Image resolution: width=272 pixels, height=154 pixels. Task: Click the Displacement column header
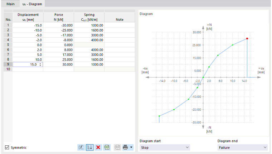(28, 17)
